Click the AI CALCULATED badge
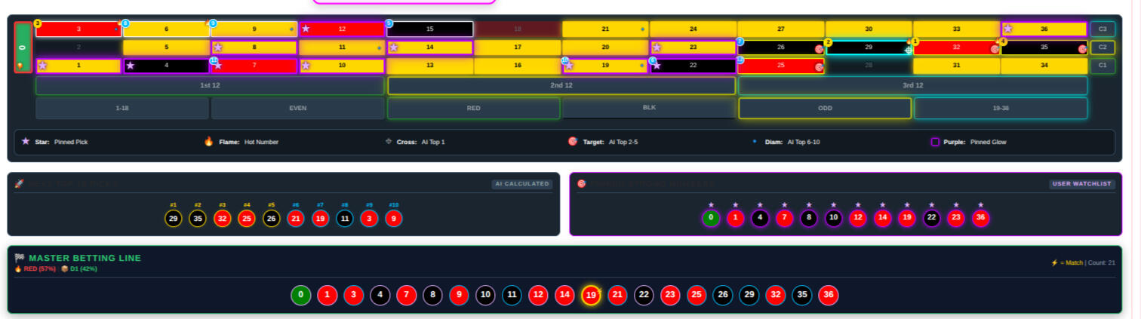Viewport: 1141px width, 319px height. (x=521, y=184)
